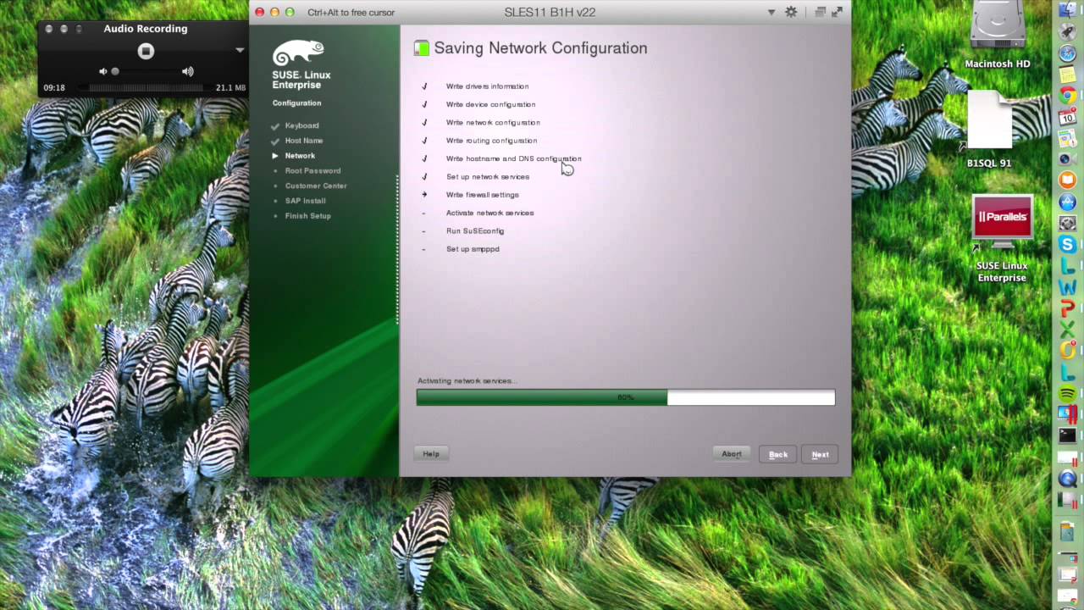Select Root Password step in sidebar
The image size is (1084, 610).
pos(312,171)
